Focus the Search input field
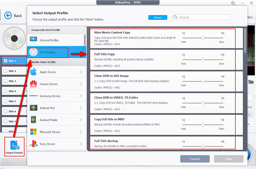 pos(201,17)
